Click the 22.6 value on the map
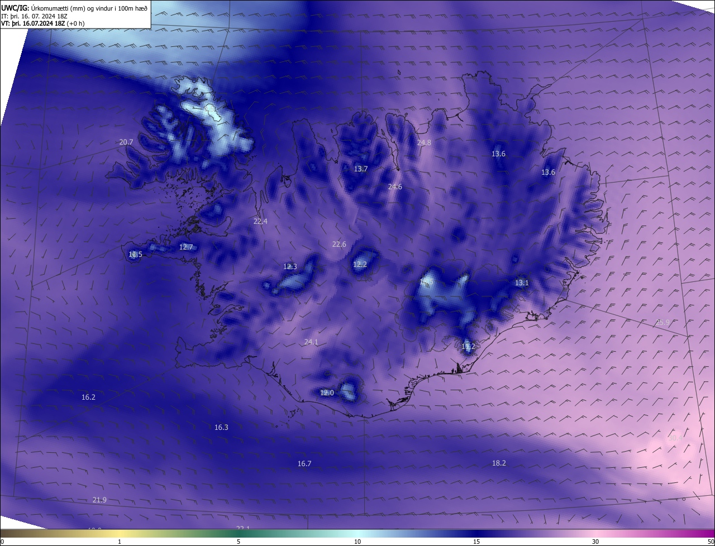 [339, 245]
